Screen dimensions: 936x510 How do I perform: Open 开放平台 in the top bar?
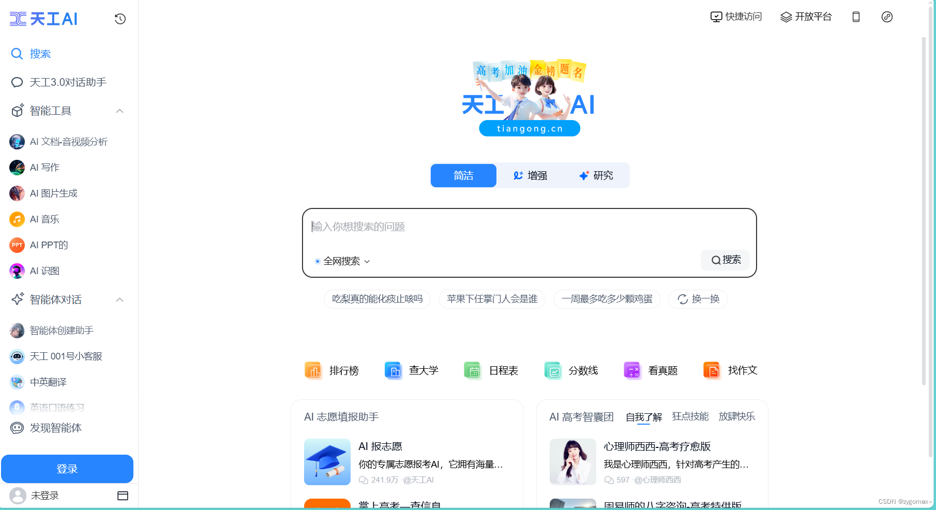pos(806,17)
